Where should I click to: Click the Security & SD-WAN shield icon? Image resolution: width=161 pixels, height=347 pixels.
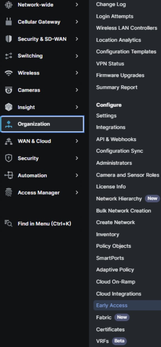pos(9,39)
